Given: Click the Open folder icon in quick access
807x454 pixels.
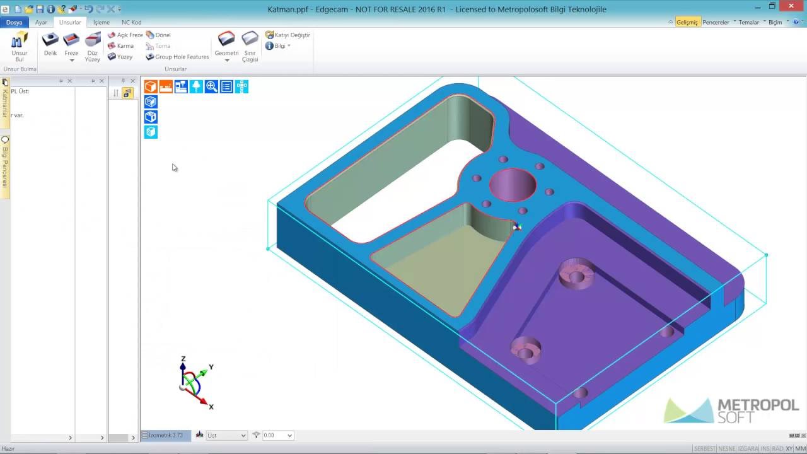Looking at the screenshot, I should coord(28,9).
